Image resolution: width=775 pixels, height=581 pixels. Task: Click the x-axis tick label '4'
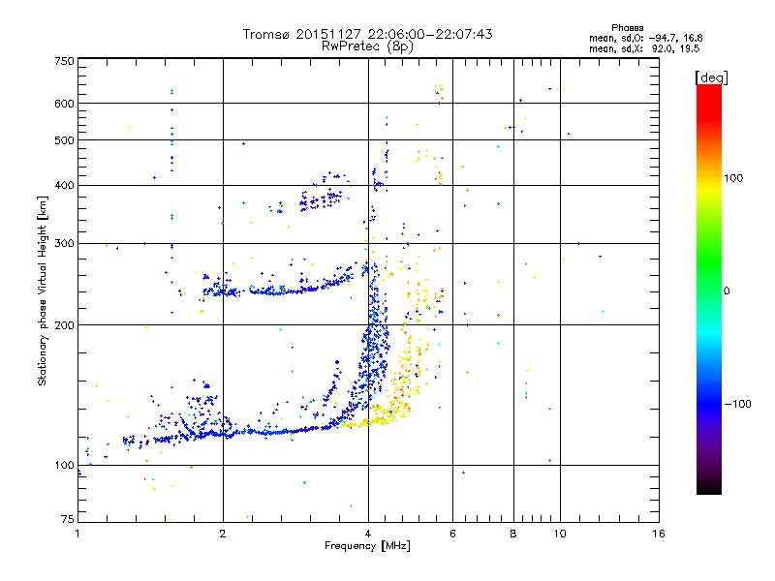click(368, 534)
